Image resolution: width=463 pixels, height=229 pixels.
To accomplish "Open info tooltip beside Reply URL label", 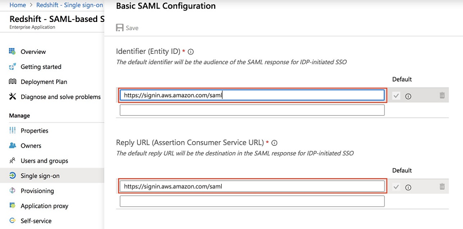I will (x=274, y=143).
